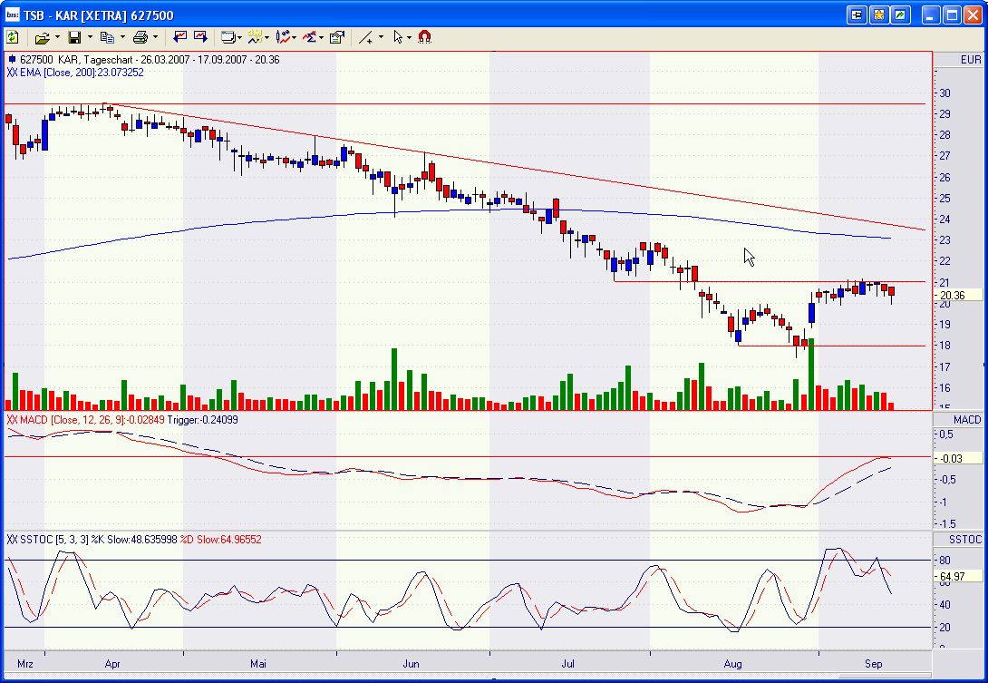This screenshot has height=683, width=988.
Task: Open chart properties icon
Action: (337, 38)
